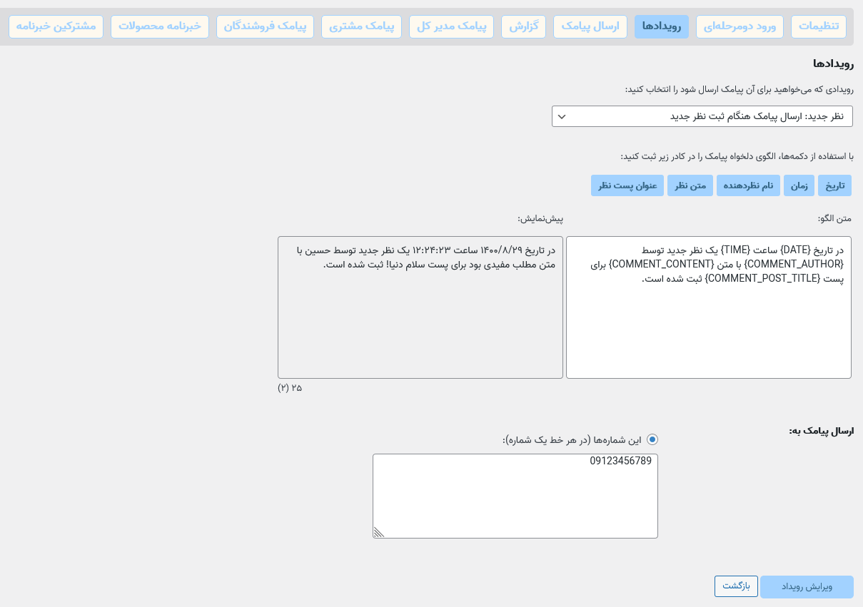Insert the عنوان پست نظر placeholder
Viewport: 863px width, 607px height.
[x=627, y=185]
